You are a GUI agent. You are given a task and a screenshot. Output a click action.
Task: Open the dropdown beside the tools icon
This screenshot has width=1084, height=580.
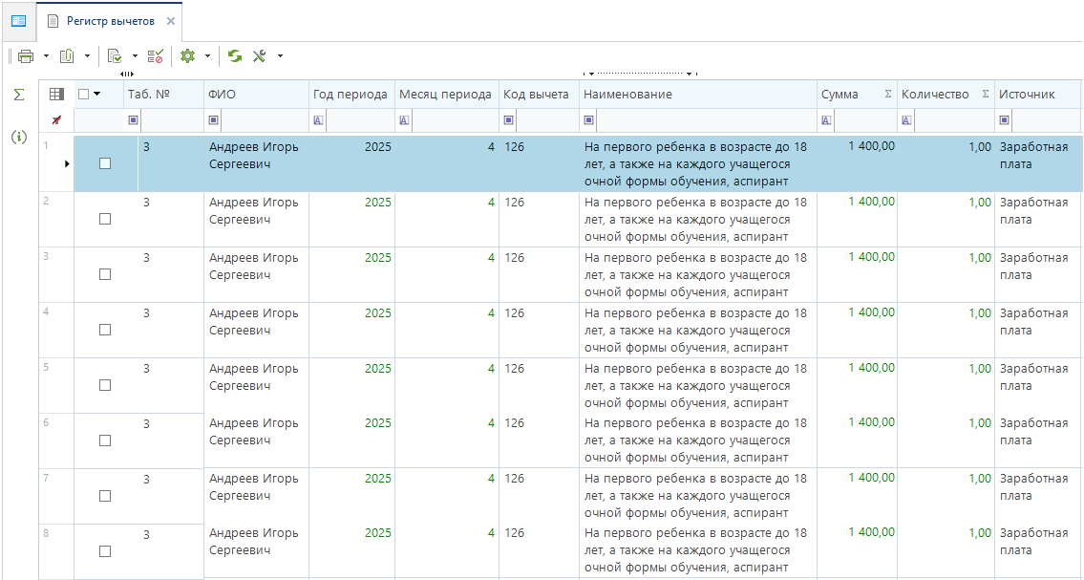[x=280, y=56]
